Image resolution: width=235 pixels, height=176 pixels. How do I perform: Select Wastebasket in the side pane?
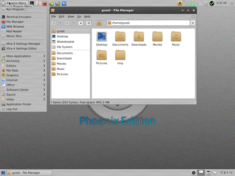tap(71, 41)
